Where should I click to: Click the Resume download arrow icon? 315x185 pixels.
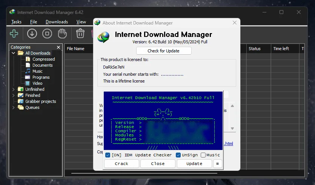[x=32, y=34]
